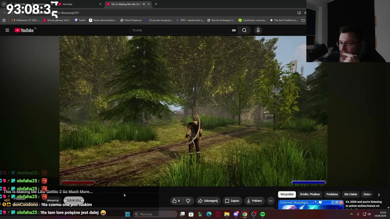Subscribe with the Subskrybuj button
This screenshot has width=390, height=219.
74,200
